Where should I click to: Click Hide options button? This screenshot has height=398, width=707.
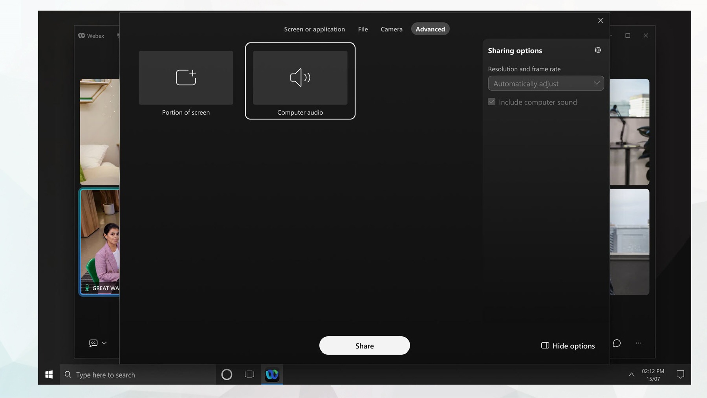click(568, 346)
